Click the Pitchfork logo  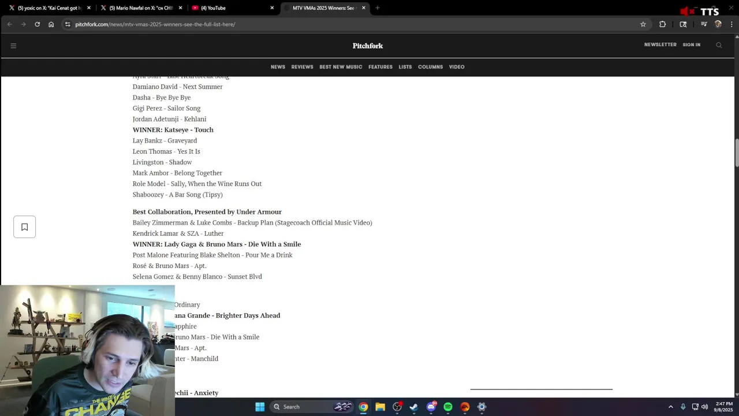368,46
